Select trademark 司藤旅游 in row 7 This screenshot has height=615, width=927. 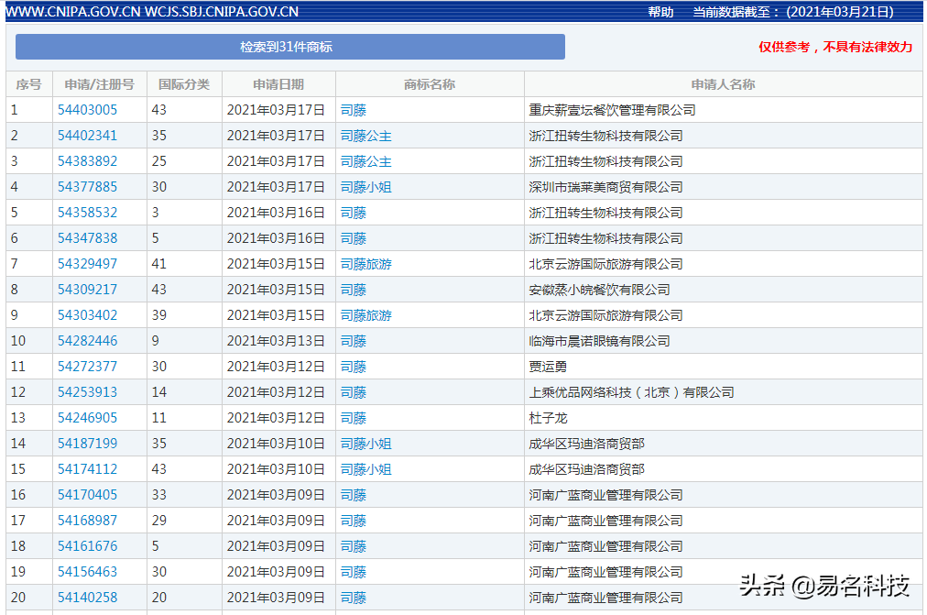(x=365, y=264)
